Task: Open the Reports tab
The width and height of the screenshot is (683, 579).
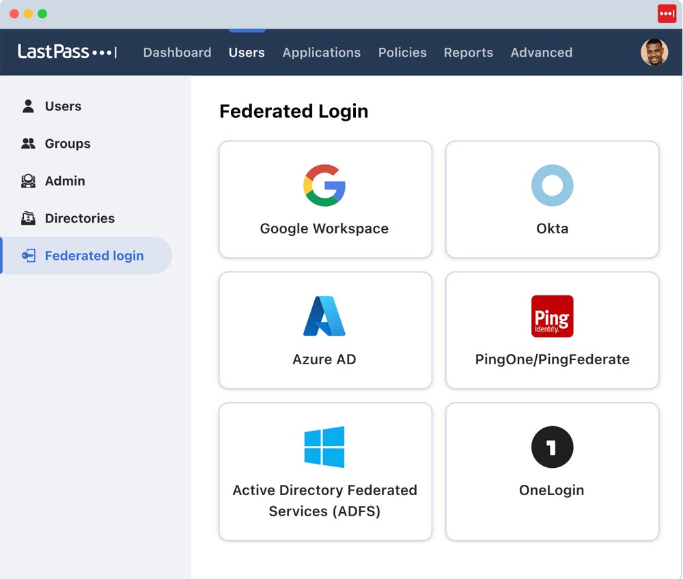Action: pyautogui.click(x=468, y=53)
